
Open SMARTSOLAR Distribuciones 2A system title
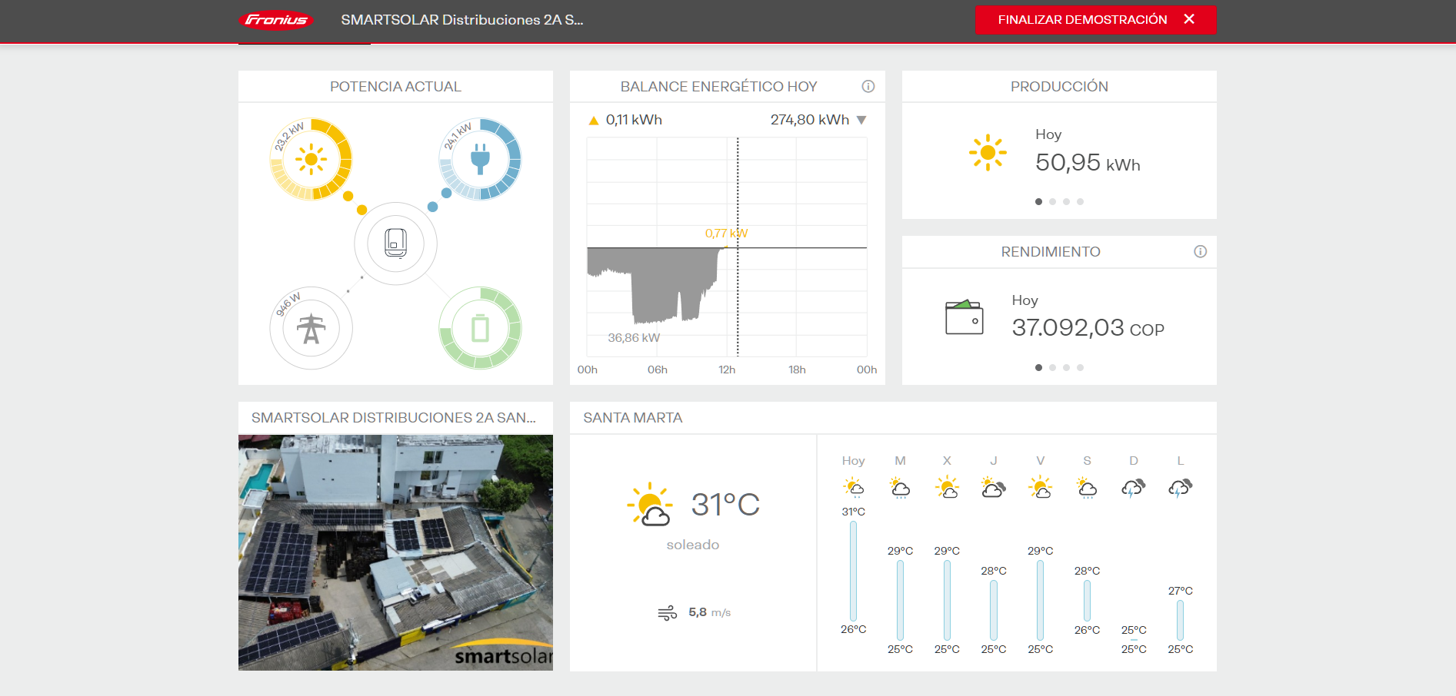[461, 20]
